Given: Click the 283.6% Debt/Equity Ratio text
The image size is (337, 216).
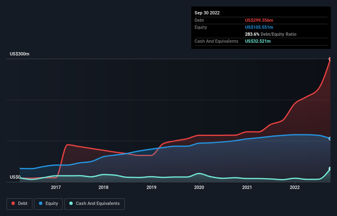Looking at the screenshot, I should tap(271, 34).
